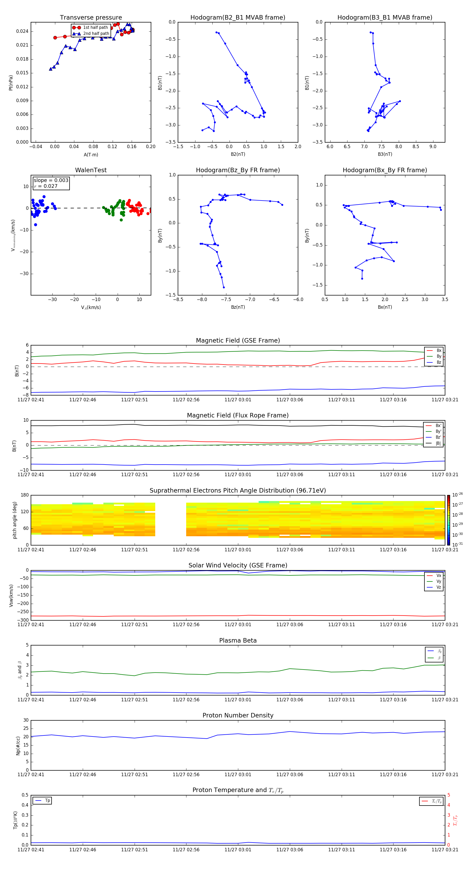
Task: Click the 'pitch angle (deg)' y-axis label
Action: pos(15,520)
